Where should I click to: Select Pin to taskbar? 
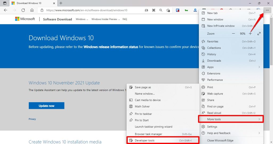tap(163, 114)
